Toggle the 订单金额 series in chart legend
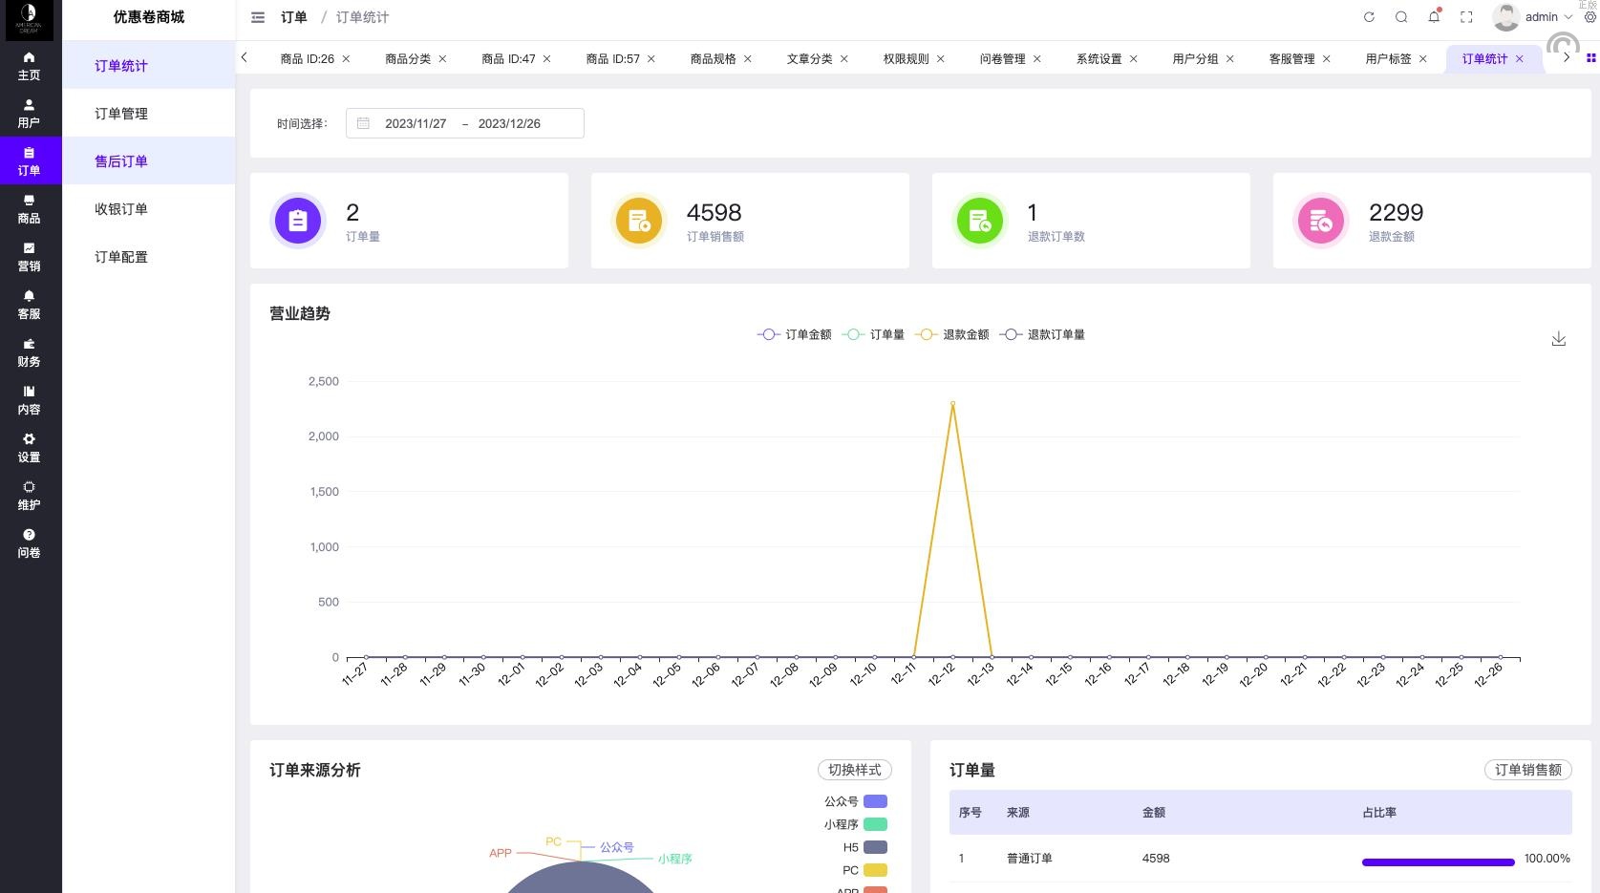1600x893 pixels. click(x=795, y=335)
